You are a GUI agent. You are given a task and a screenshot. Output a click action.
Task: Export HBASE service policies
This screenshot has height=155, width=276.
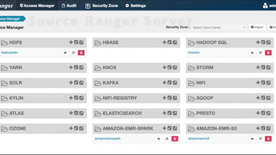pyautogui.click(x=175, y=42)
